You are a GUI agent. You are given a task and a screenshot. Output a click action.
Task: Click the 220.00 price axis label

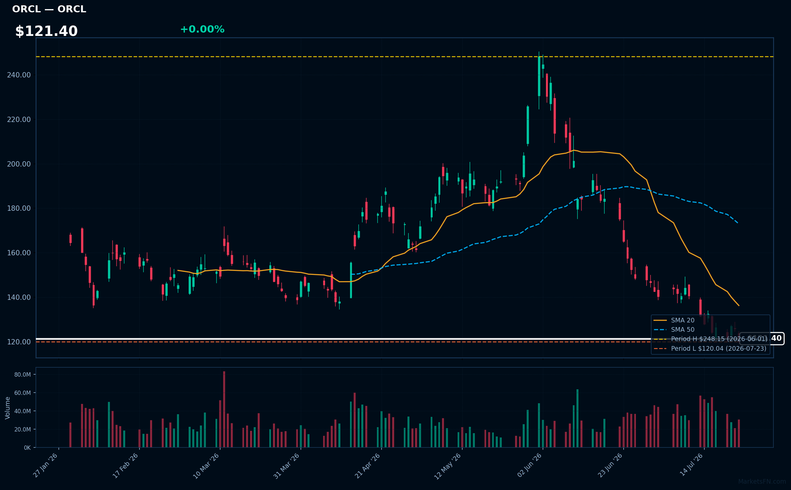pos(19,120)
